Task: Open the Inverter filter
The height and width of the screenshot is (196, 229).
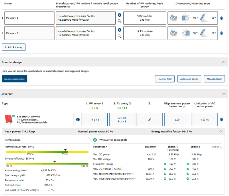Action: [165, 79]
